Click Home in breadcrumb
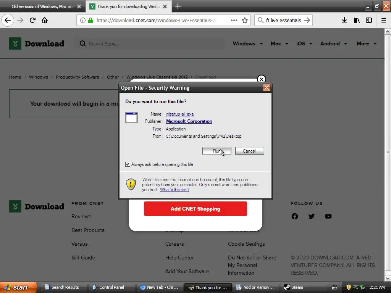Viewport: 391px width, 293px height. coord(15,77)
